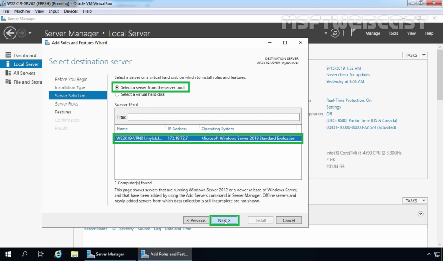Open upper TASKS dropdown in Properties
Screen dimensions: 443x261
pyautogui.click(x=415, y=55)
